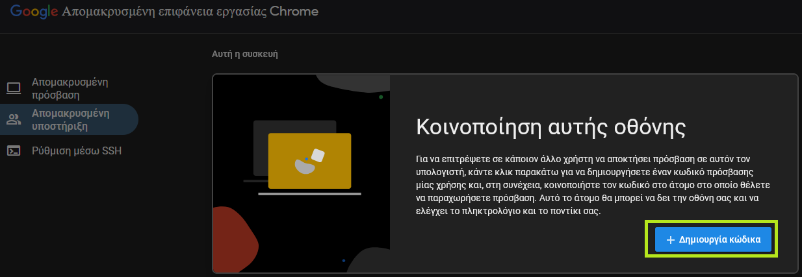Image resolution: width=802 pixels, height=277 pixels.
Task: Go to Ρύθμιση μέσω SSH
Action: (x=77, y=151)
